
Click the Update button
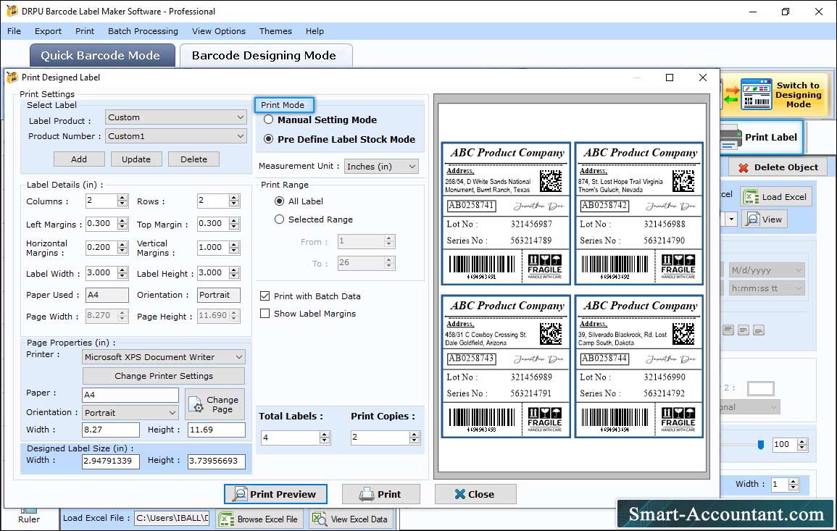136,159
